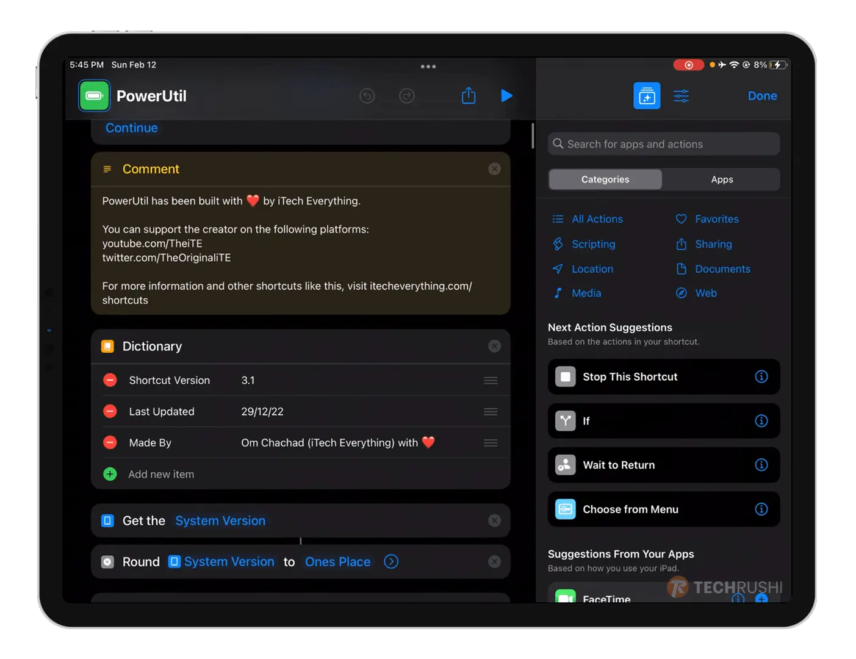
Task: Delete the Last Updated dictionary row
Action: pyautogui.click(x=110, y=411)
